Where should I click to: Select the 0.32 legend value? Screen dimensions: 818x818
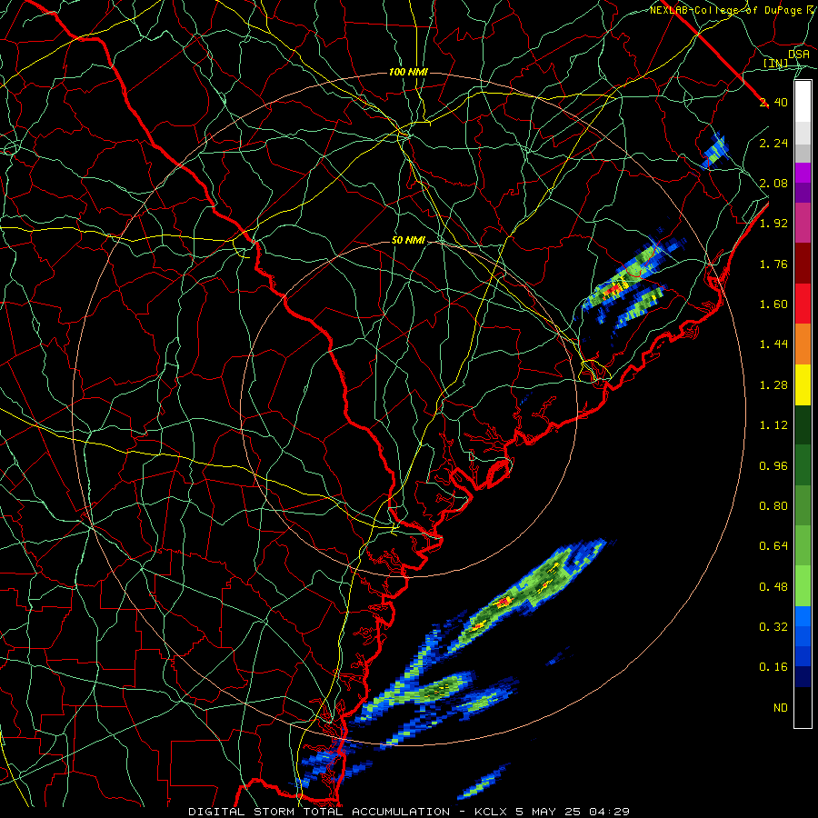coord(773,627)
